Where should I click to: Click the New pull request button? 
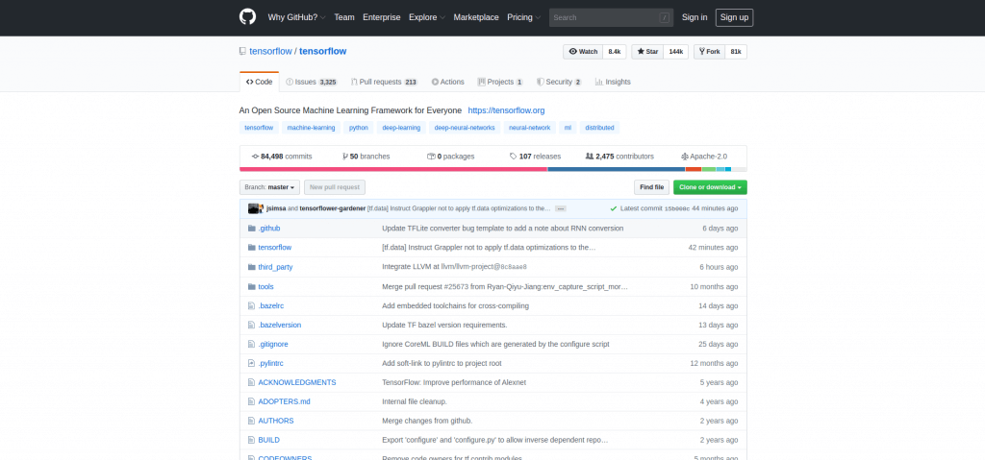tap(334, 187)
